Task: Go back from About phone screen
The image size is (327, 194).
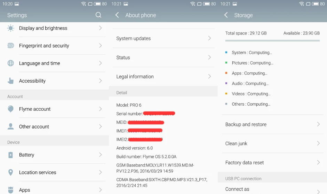Action: tap(117, 15)
